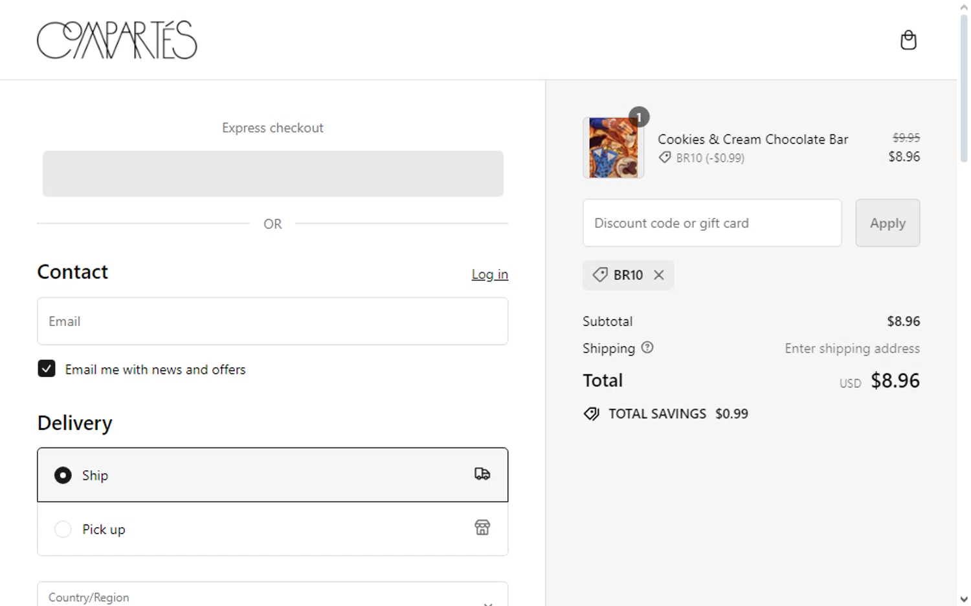The image size is (971, 606).
Task: Click the storefront icon in Pick up option
Action: coord(482,528)
